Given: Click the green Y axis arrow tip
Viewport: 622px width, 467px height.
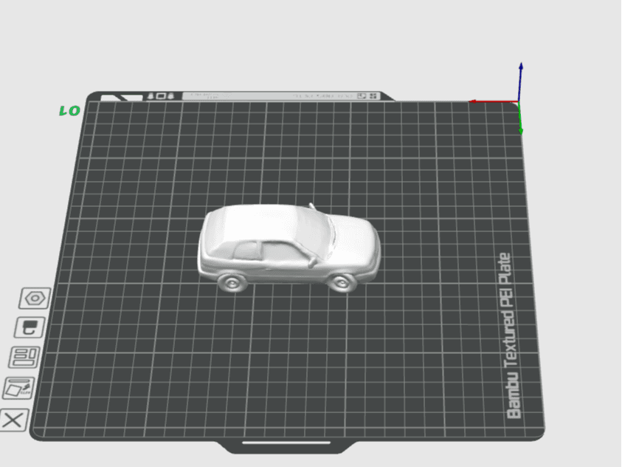Looking at the screenshot, I should pos(521,131).
